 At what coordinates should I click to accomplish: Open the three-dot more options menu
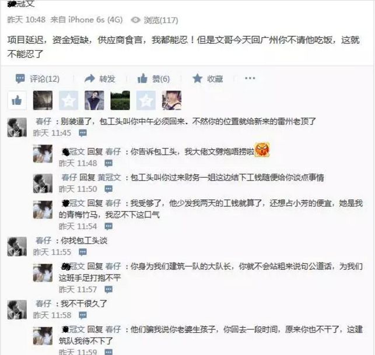pos(250,78)
